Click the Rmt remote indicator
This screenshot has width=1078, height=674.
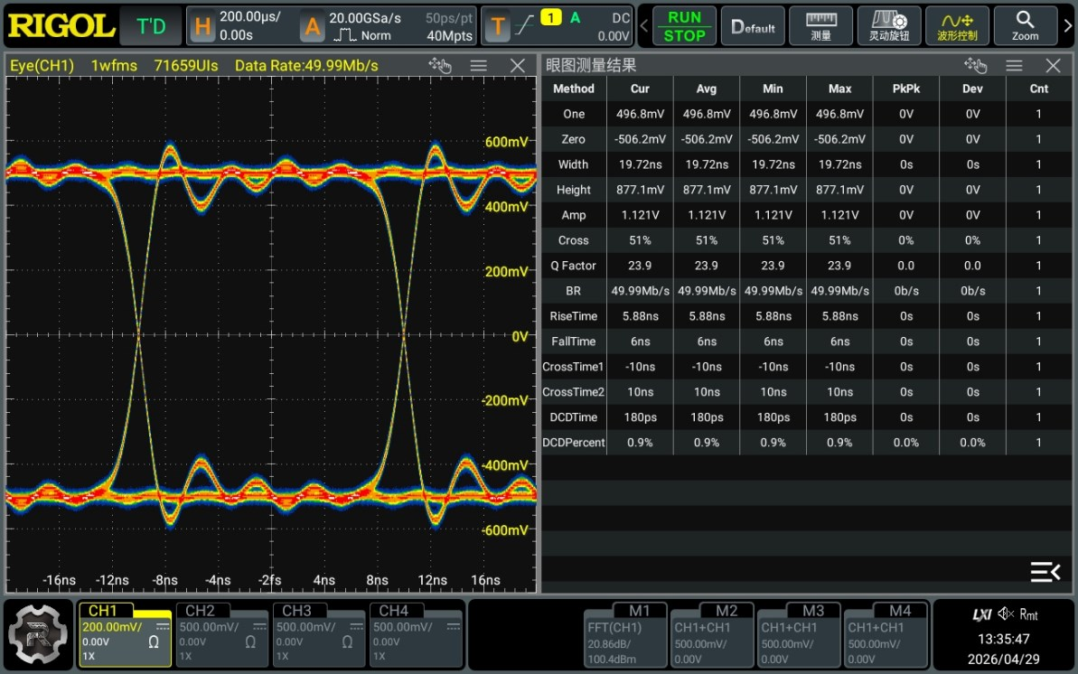[x=1028, y=614]
